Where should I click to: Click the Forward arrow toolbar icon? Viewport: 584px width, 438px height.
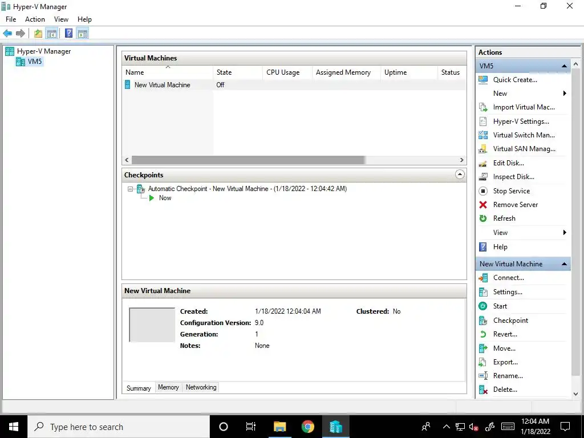tap(21, 34)
